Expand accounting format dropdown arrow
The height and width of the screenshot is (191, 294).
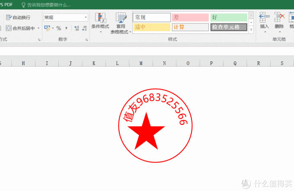coord(53,28)
